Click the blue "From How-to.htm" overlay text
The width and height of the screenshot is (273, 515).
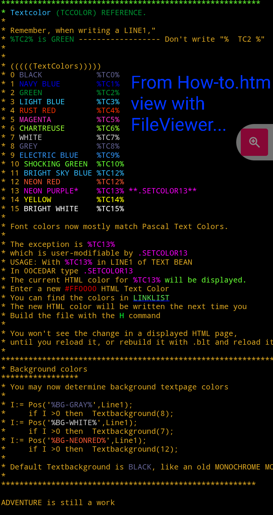point(201,83)
